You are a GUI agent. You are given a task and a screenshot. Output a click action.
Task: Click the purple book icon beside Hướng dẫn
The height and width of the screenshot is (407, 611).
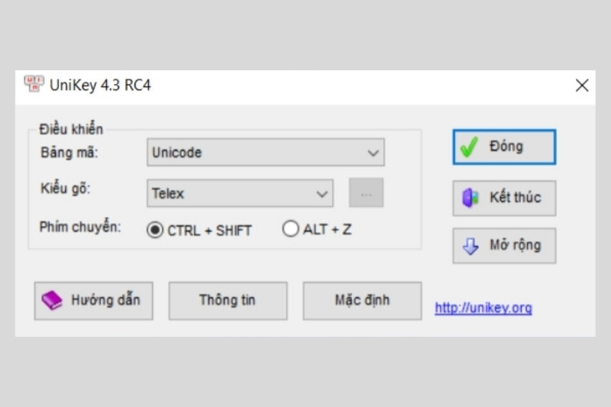pyautogui.click(x=52, y=301)
